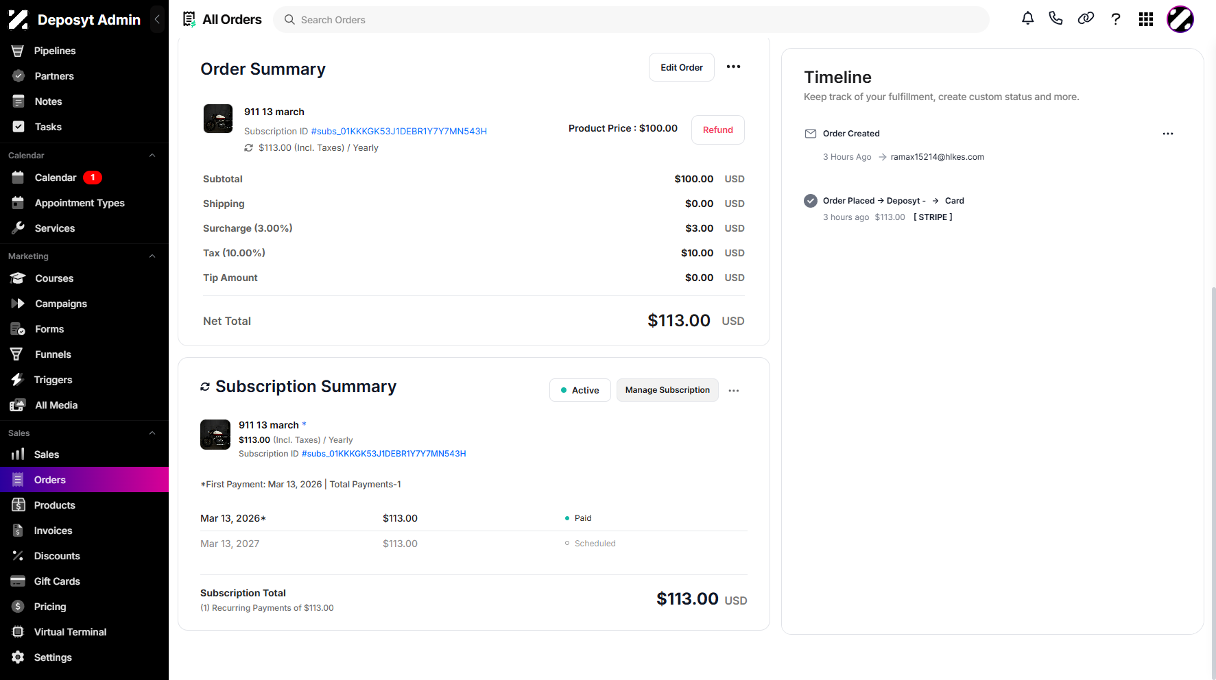
Task: Click product thumbnail in Subscription Summary
Action: [215, 435]
